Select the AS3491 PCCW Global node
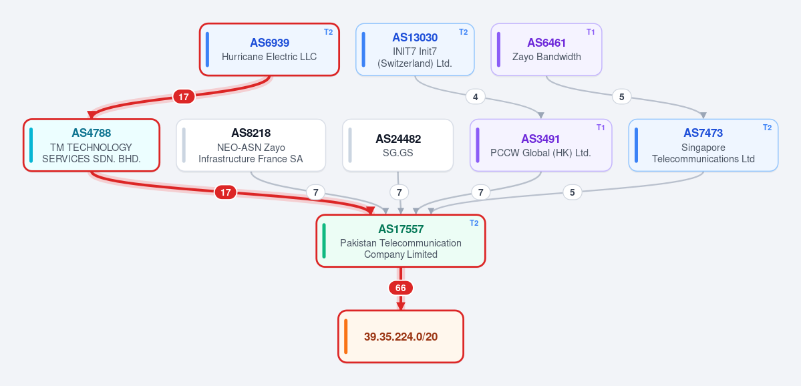The image size is (801, 386). 540,145
